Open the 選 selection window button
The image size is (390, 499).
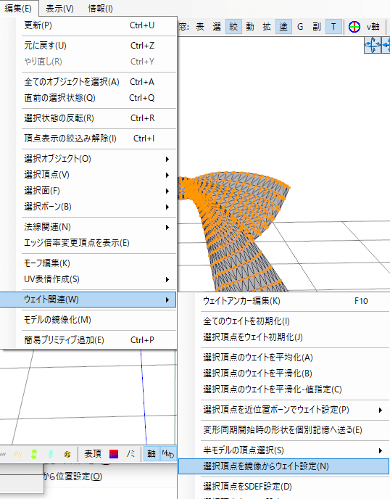point(217,27)
